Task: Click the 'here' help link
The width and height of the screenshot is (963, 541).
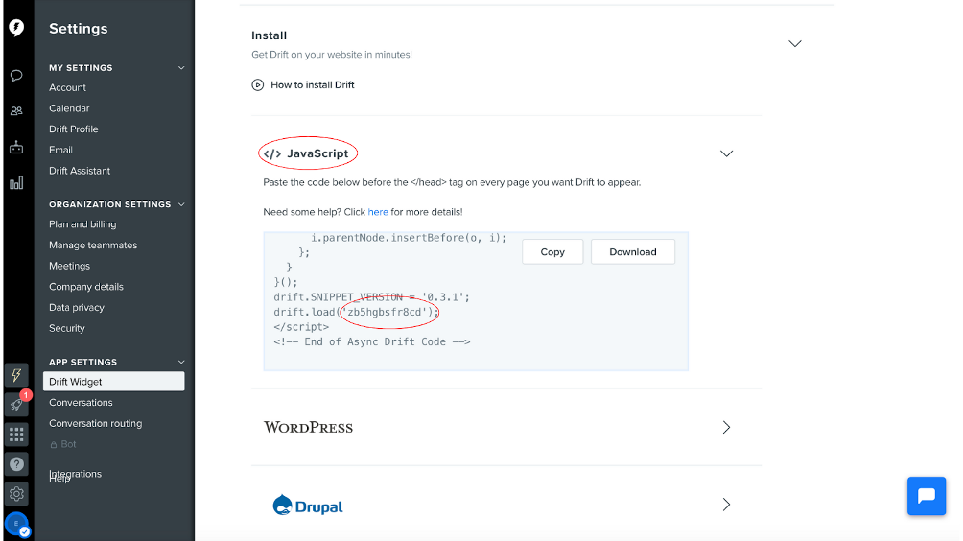Action: (378, 212)
